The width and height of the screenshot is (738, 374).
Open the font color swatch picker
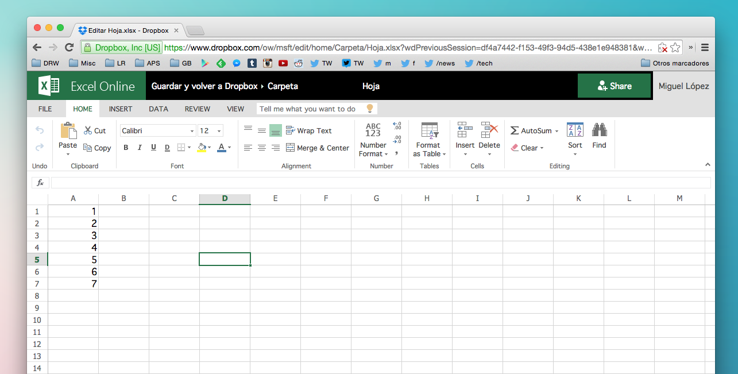tap(229, 148)
